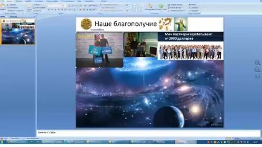Open the Format ribbon tab

[x=104, y=1]
